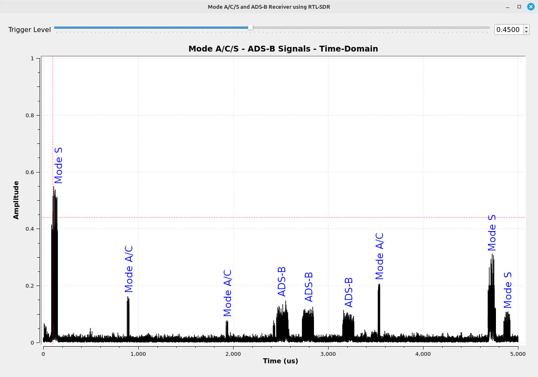Select the leftmost ADS-B annotation
This screenshot has width=538, height=377.
(282, 281)
